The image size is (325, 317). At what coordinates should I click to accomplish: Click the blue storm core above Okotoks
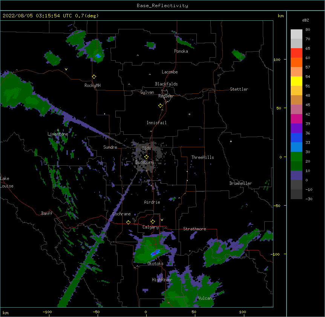tap(155, 253)
